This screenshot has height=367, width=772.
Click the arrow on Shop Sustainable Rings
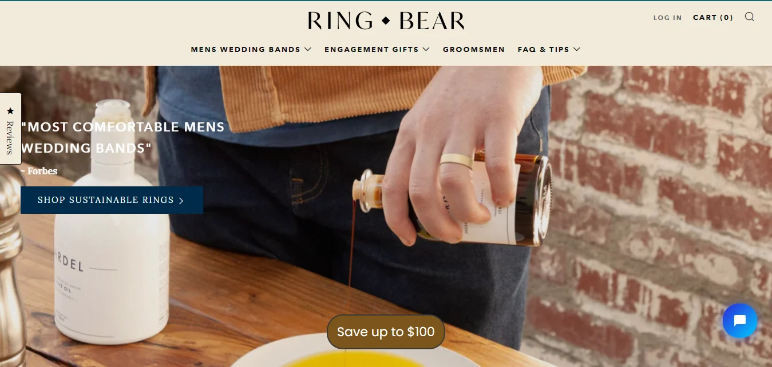(181, 201)
